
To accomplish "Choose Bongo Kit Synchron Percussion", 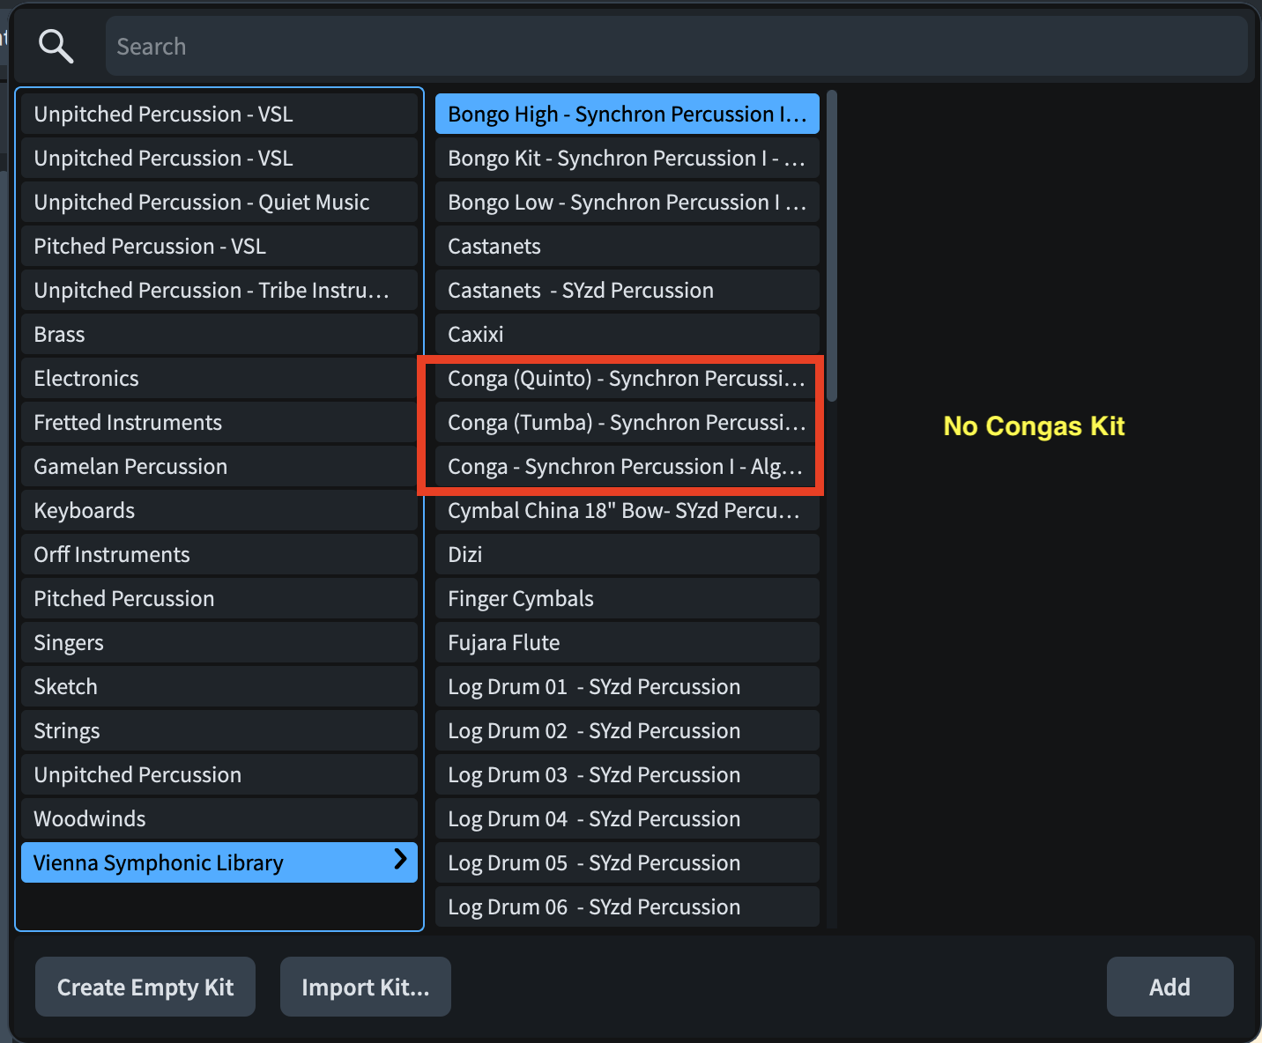I will pos(626,159).
